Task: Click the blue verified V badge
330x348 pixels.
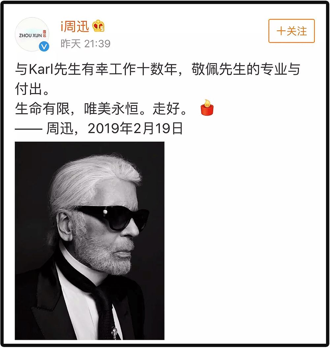Action: pos(44,46)
